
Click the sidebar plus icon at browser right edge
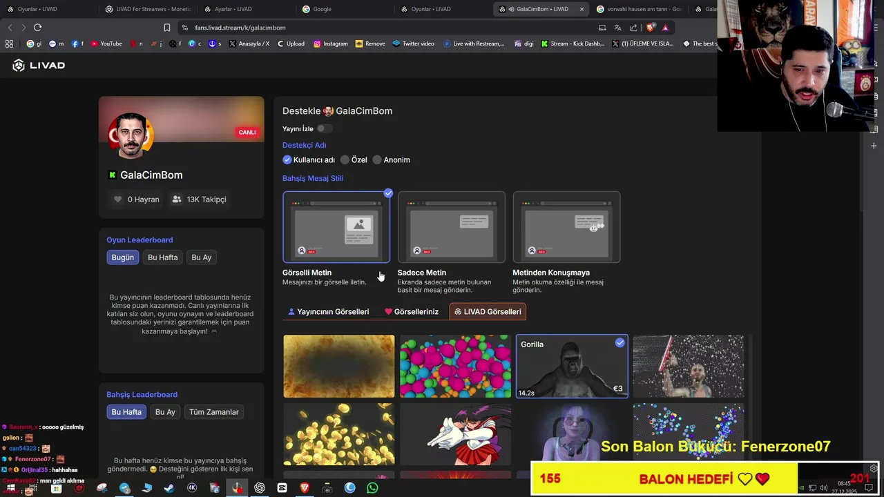[x=874, y=146]
